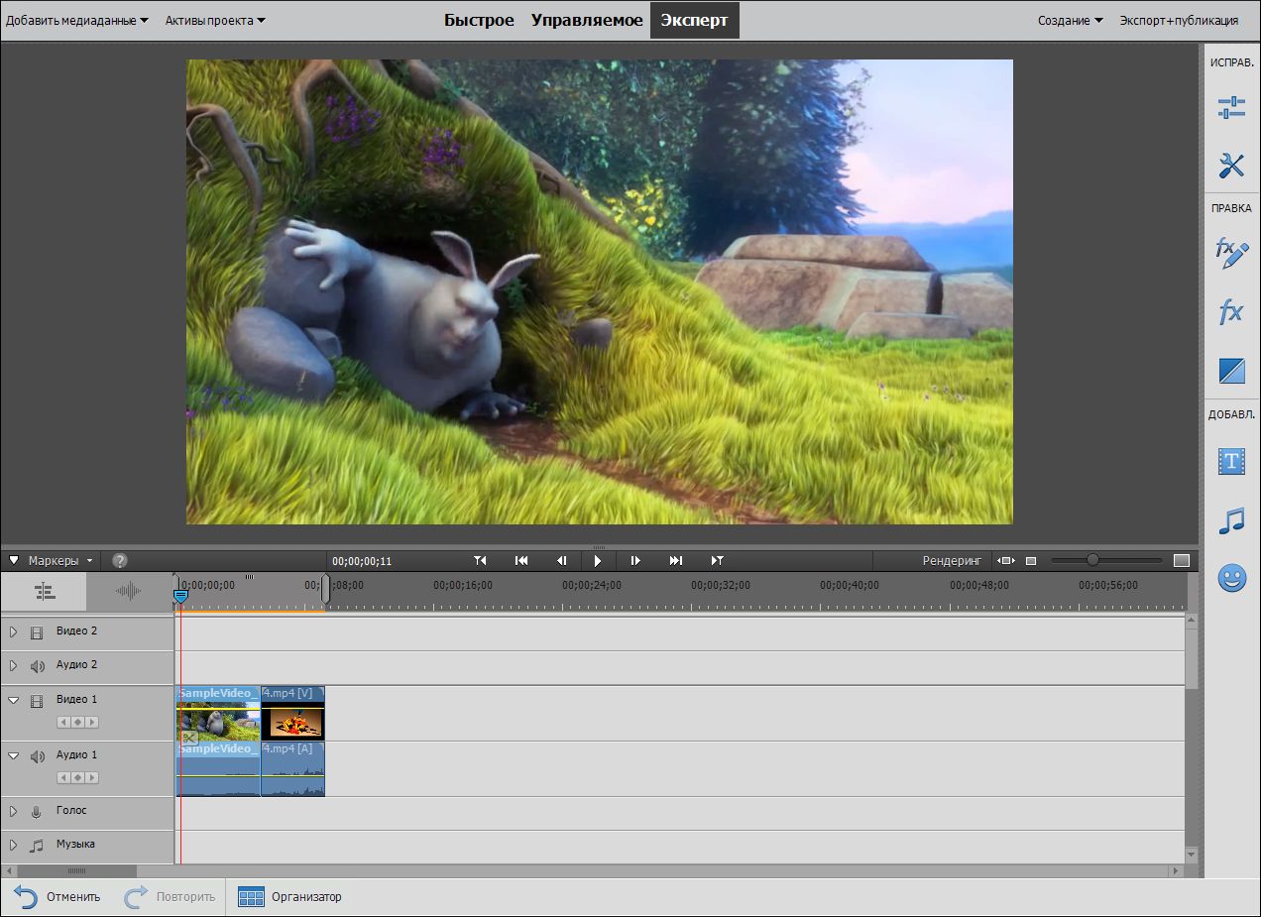Switch to the Управляемое mode tab
This screenshot has width=1261, height=917.
[x=587, y=20]
